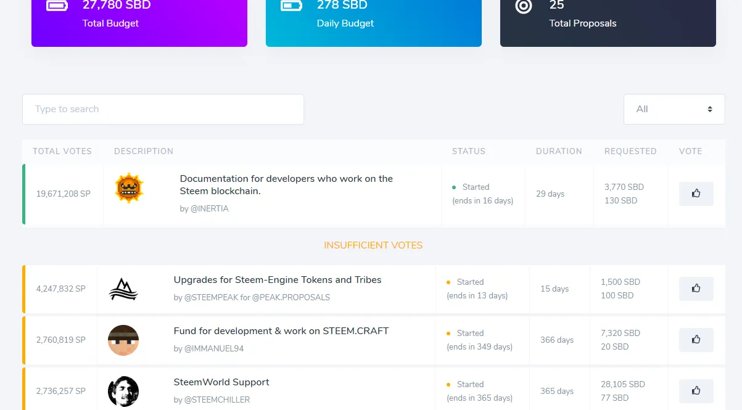Click the 3,770 SBD requested amount
This screenshot has height=410, width=742.
pos(624,187)
